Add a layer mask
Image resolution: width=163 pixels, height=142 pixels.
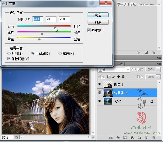(125, 138)
